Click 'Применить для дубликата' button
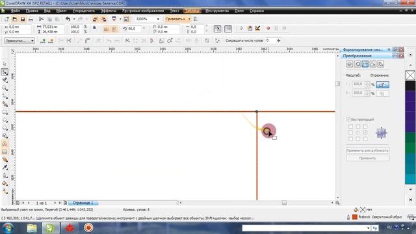Viewport: 416px width, 234px height. (367, 150)
